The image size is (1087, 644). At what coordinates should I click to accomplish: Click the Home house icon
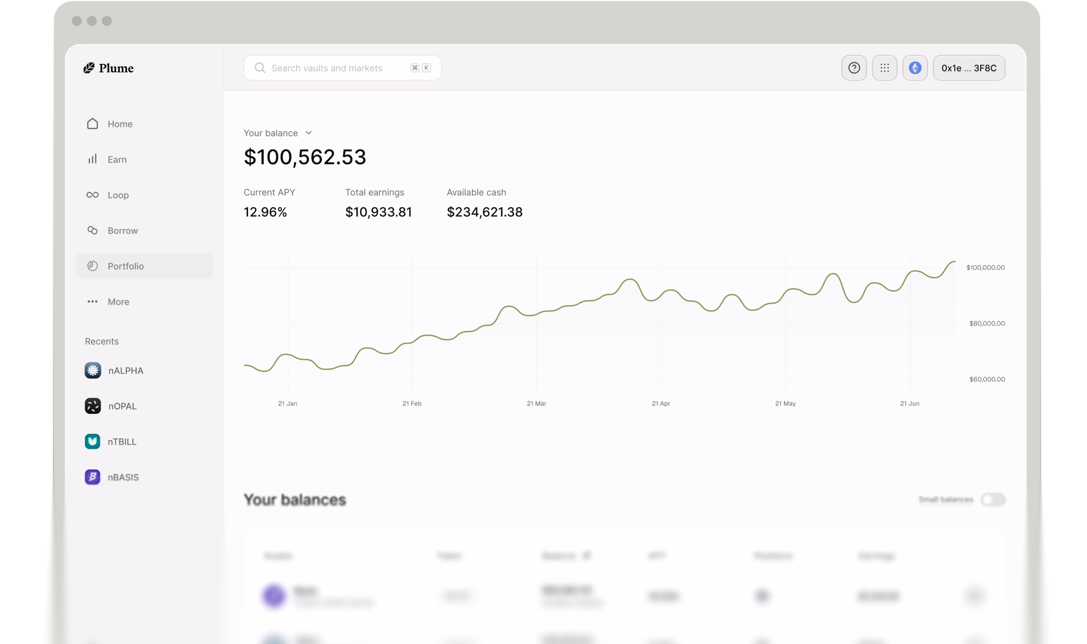(x=92, y=123)
